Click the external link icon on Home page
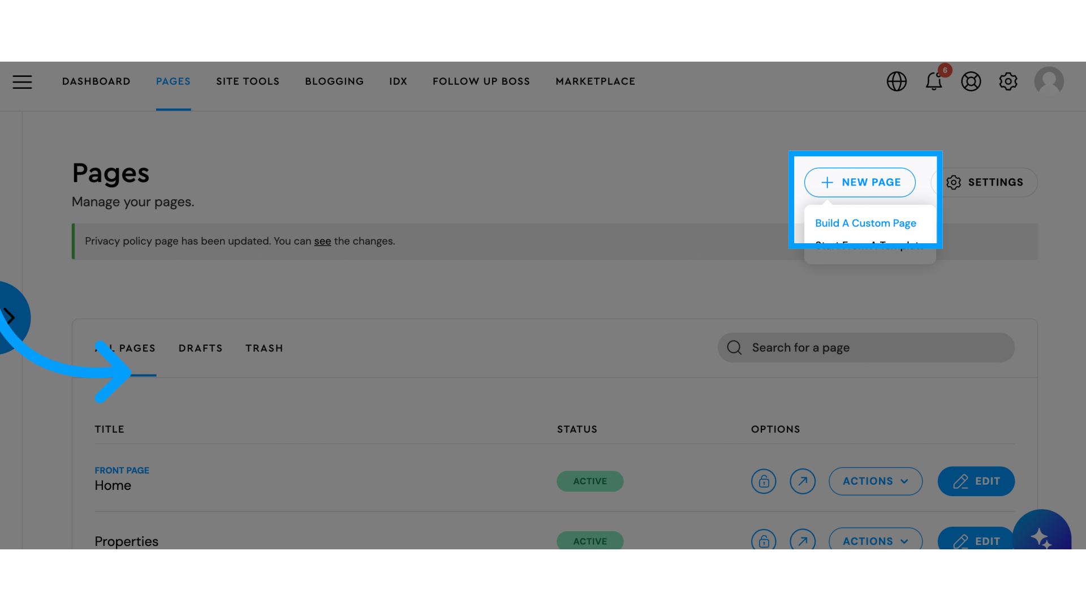Image resolution: width=1086 pixels, height=611 pixels. coord(803,481)
